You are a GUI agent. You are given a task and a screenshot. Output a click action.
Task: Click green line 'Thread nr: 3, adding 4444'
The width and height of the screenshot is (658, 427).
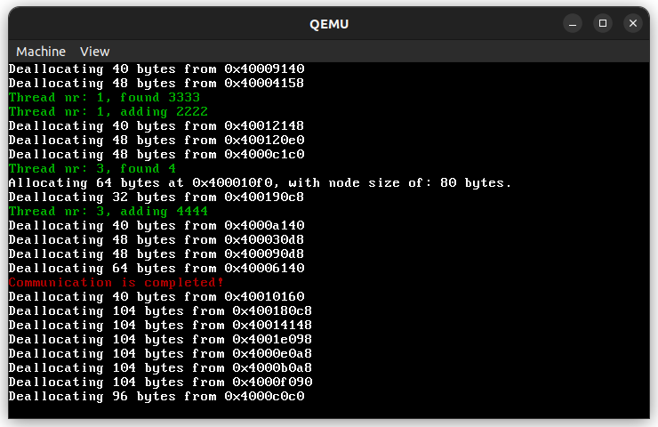coord(108,212)
